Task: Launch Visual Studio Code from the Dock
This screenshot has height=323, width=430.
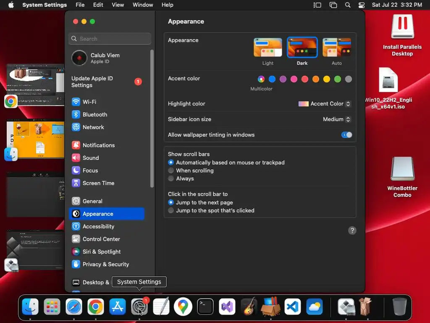Action: [x=293, y=307]
